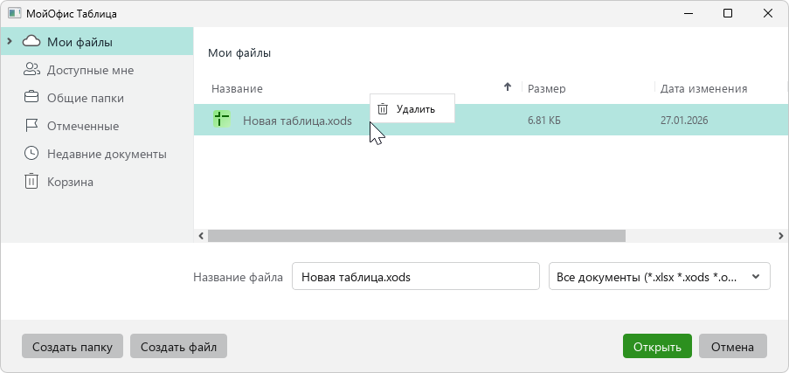Close the МойОфис Таблица dialog
Viewport: 789px width, 373px height.
click(x=768, y=14)
